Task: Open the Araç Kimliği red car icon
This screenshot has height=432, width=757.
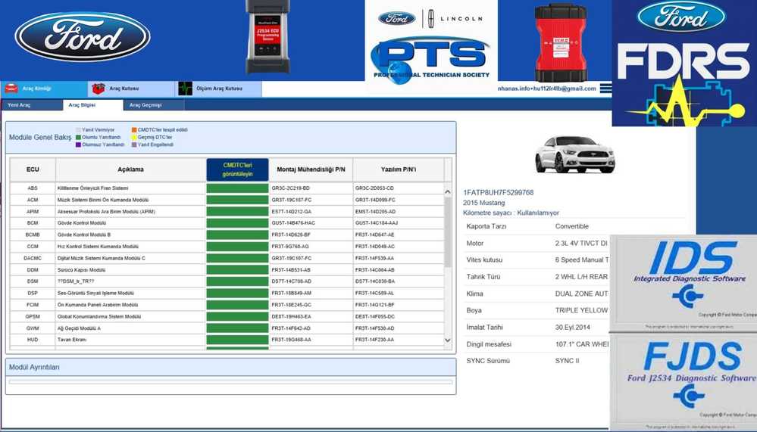Action: pos(11,89)
